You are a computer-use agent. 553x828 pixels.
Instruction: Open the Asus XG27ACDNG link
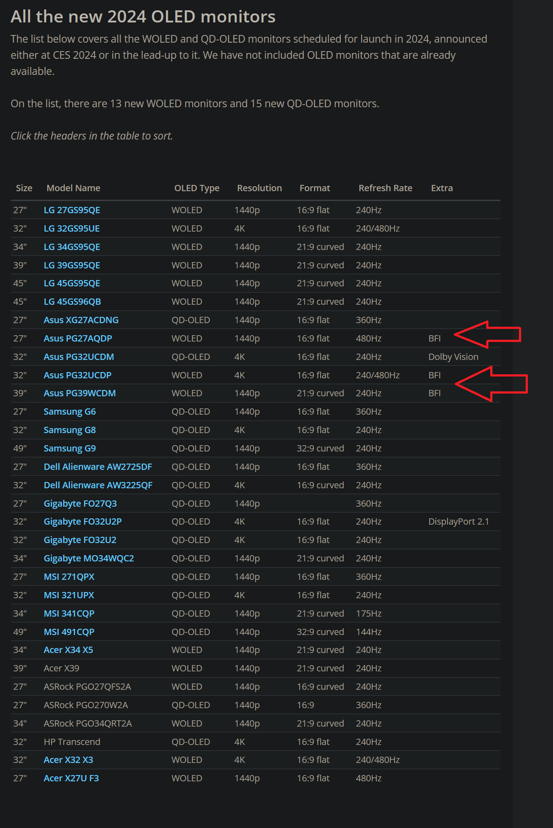point(81,320)
